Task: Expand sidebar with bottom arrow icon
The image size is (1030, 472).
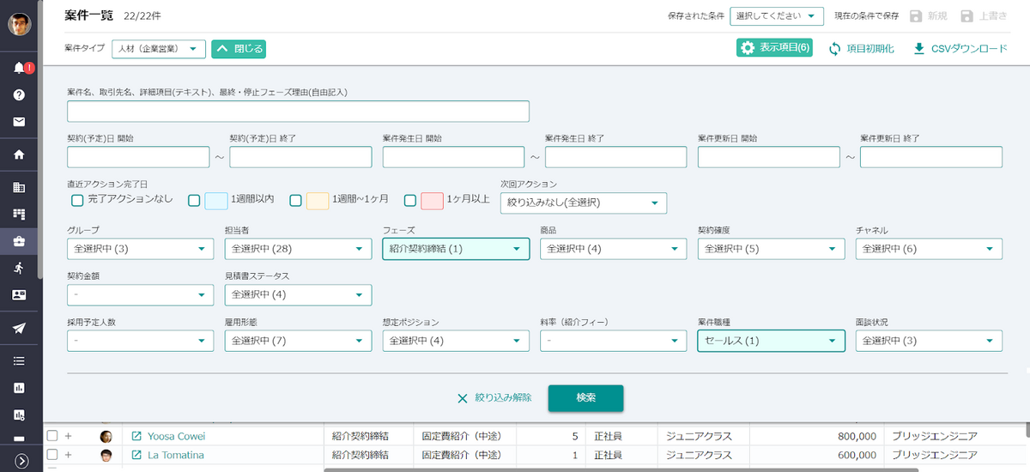Action: click(22, 461)
